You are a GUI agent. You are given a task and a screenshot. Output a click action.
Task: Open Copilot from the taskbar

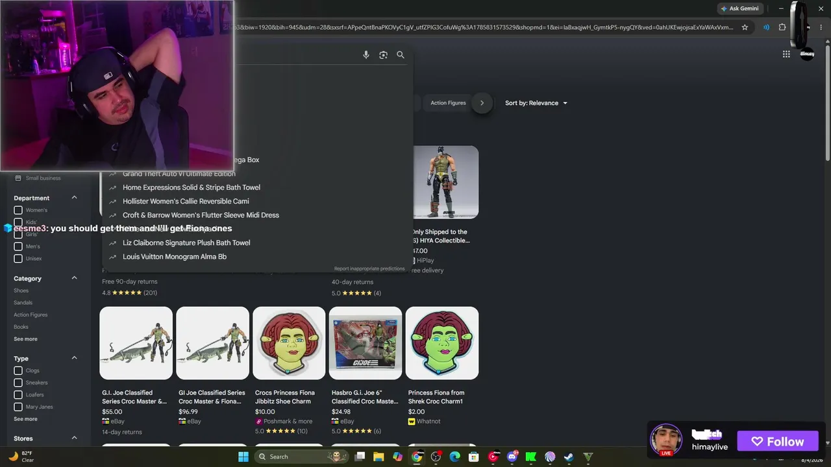point(398,457)
